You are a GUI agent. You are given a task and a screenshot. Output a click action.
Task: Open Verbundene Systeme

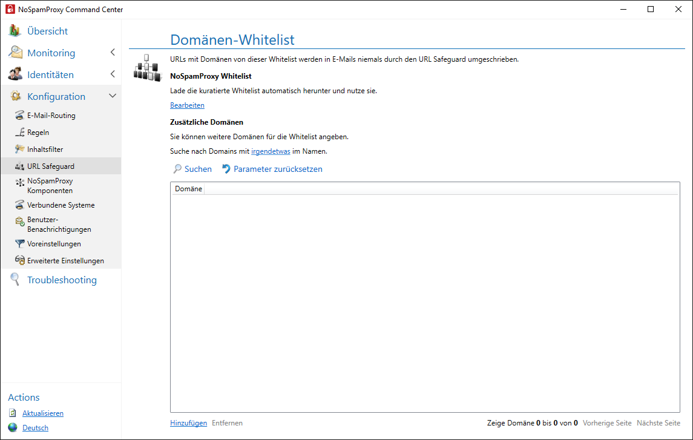pos(61,205)
